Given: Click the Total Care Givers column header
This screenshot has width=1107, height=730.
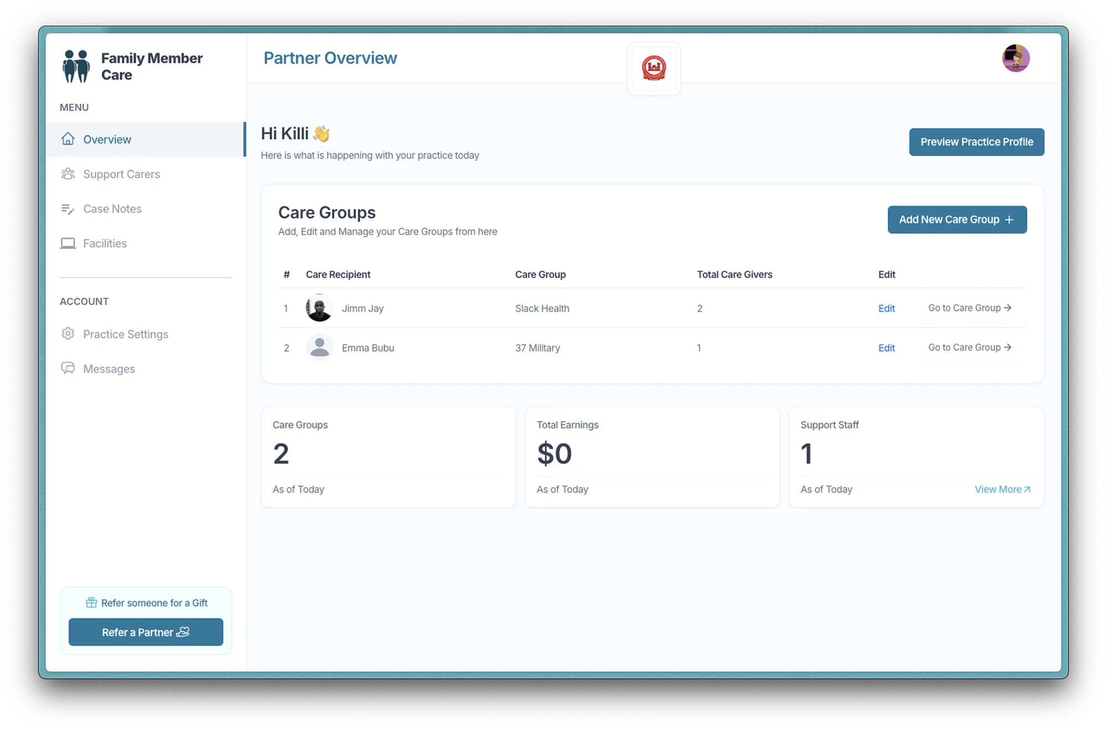Looking at the screenshot, I should click(x=734, y=274).
